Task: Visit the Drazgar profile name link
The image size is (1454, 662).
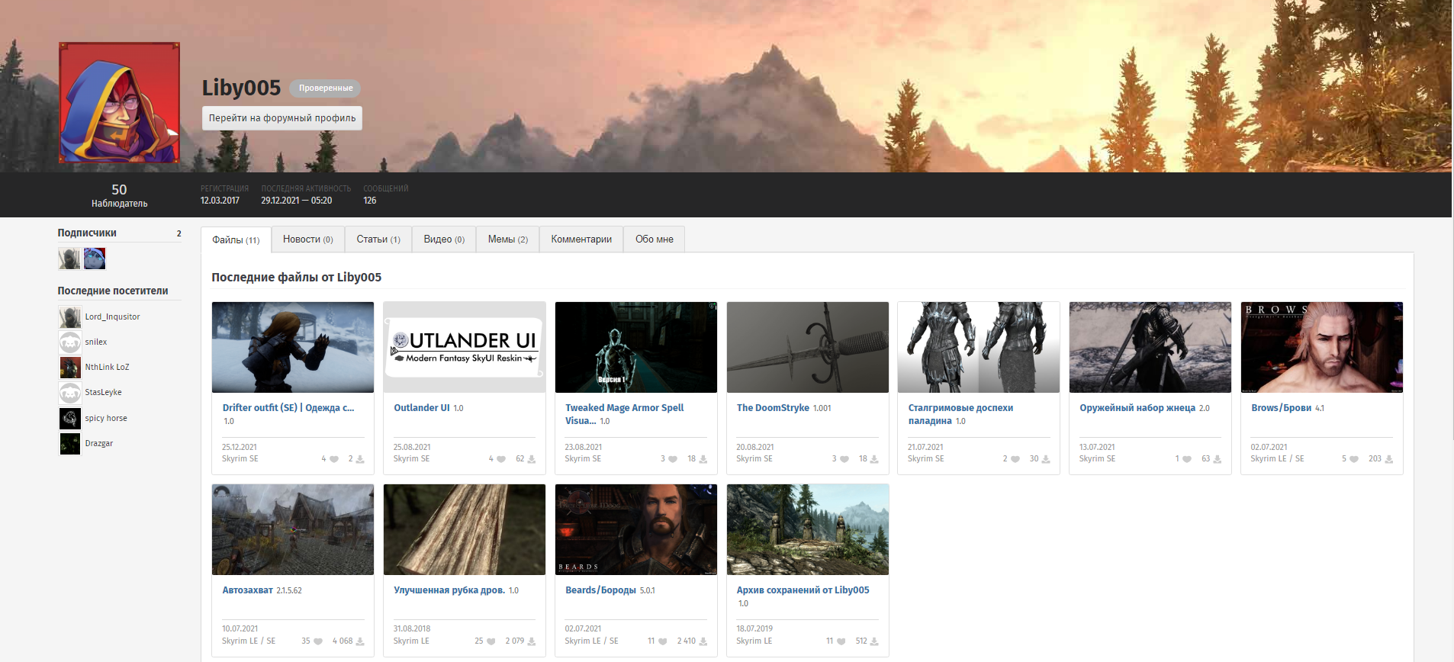Action: point(99,444)
